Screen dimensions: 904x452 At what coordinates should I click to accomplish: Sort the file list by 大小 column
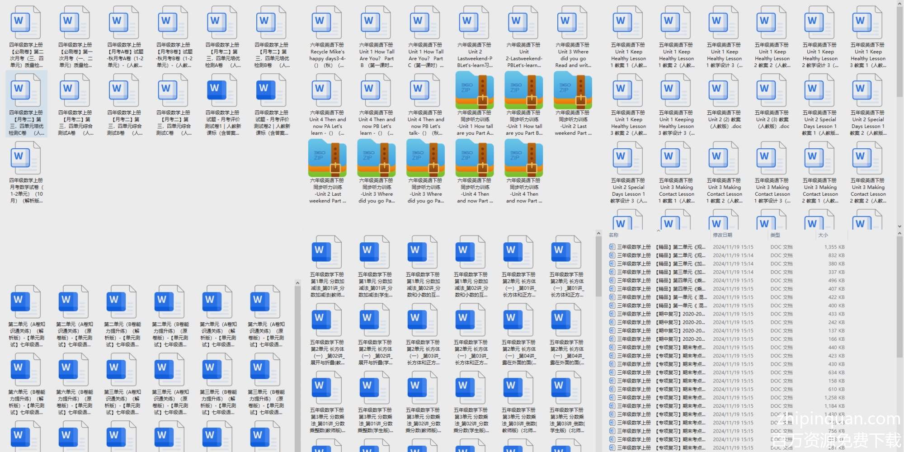823,235
